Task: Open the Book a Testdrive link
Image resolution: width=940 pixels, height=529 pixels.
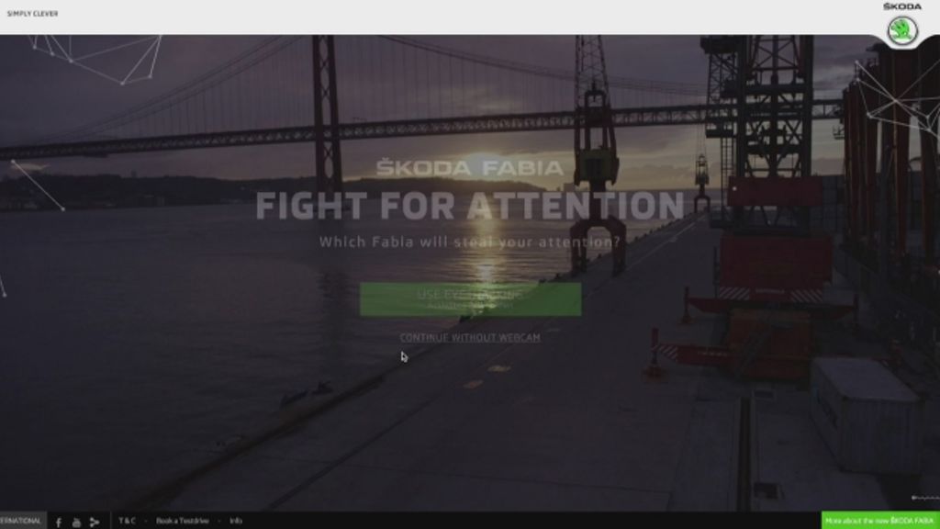Action: (x=183, y=521)
